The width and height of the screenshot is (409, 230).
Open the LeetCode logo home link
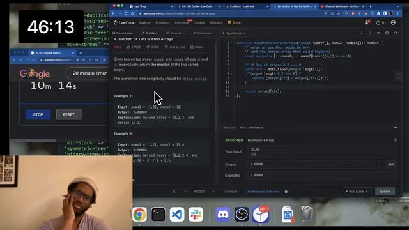tap(124, 23)
